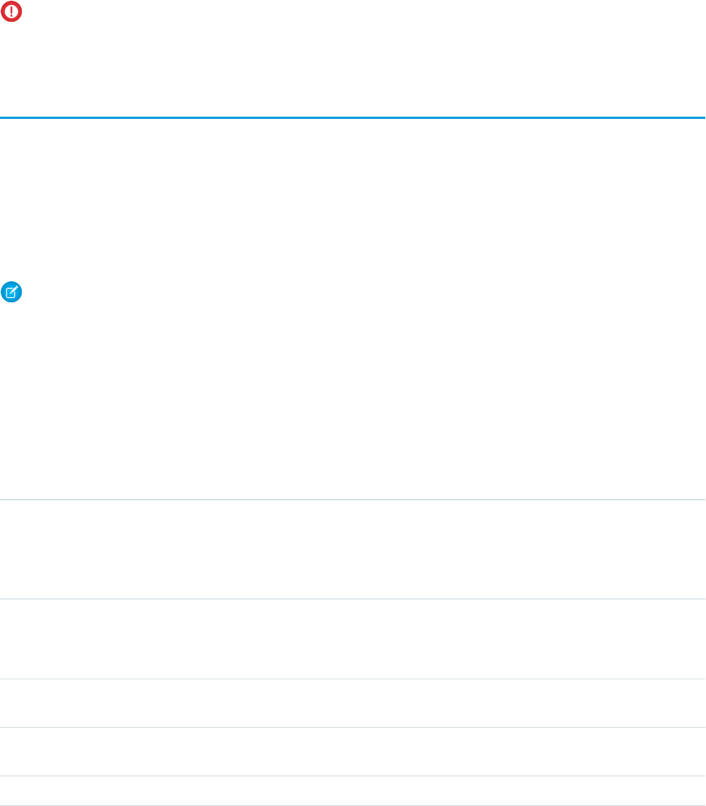Select the last, shortest empty table row
The image size is (706, 806).
[x=353, y=791]
